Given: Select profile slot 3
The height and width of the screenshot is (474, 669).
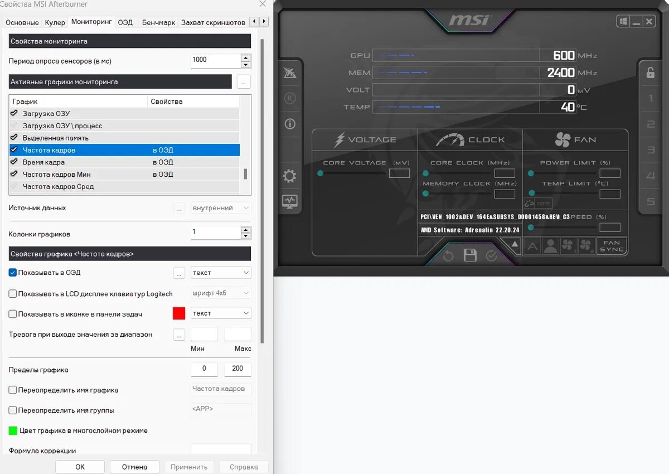Looking at the screenshot, I should tap(651, 150).
